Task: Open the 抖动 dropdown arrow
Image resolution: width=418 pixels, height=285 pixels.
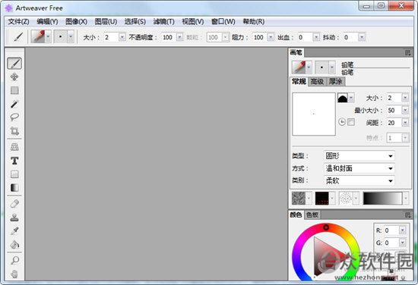Action: (x=362, y=37)
